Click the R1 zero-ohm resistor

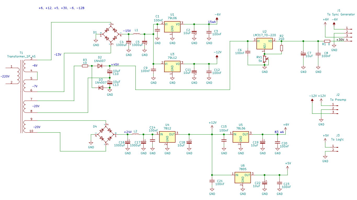point(327,41)
